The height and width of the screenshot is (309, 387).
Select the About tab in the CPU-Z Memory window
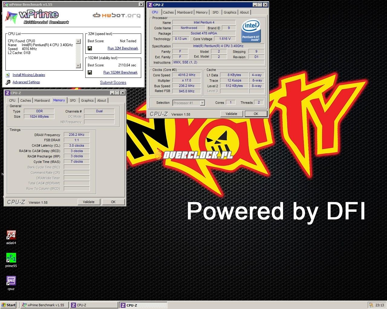102,100
